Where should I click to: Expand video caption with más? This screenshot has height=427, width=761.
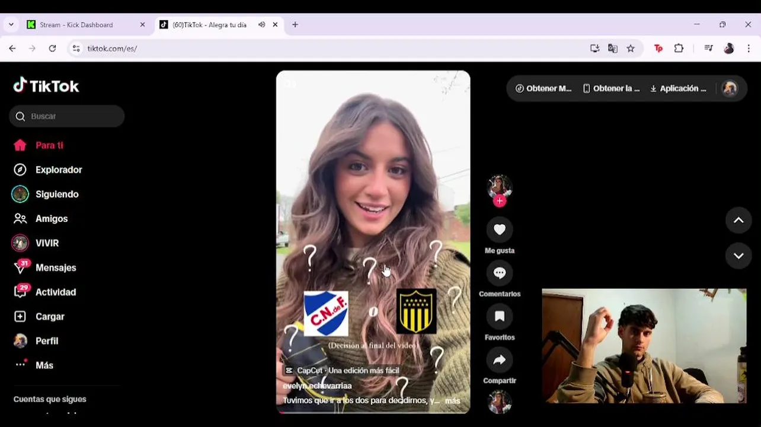(452, 401)
